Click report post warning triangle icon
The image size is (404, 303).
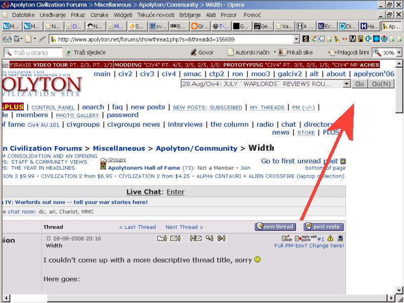pos(330,238)
